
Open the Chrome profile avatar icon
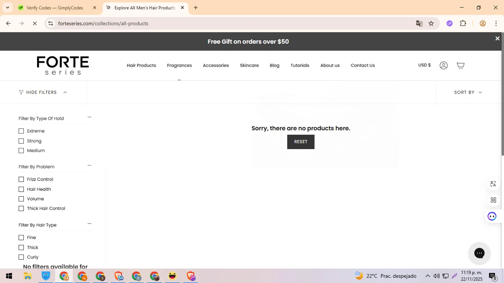(x=482, y=23)
